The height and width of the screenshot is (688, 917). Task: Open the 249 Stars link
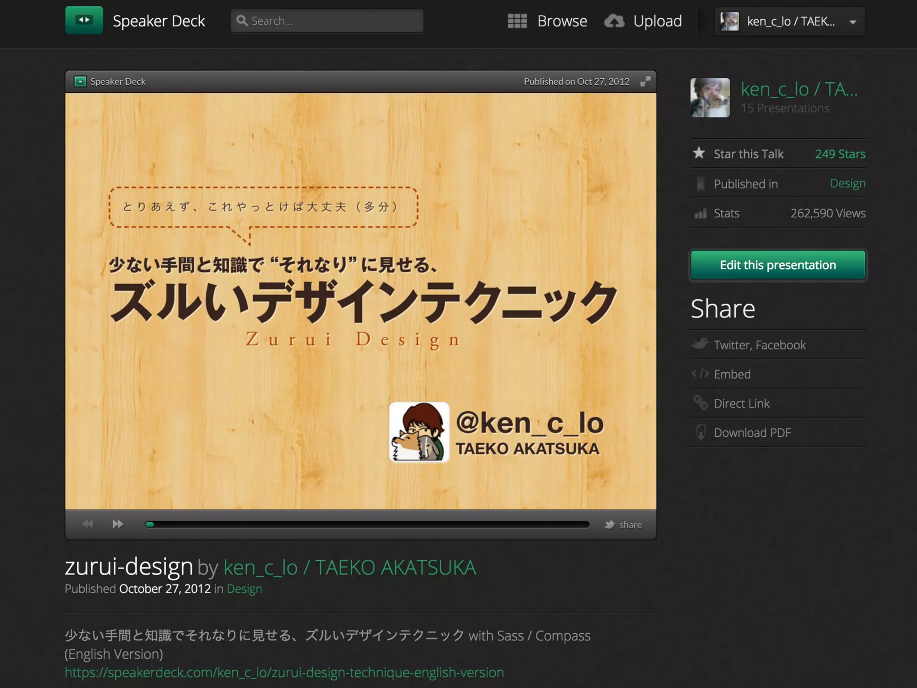[840, 154]
